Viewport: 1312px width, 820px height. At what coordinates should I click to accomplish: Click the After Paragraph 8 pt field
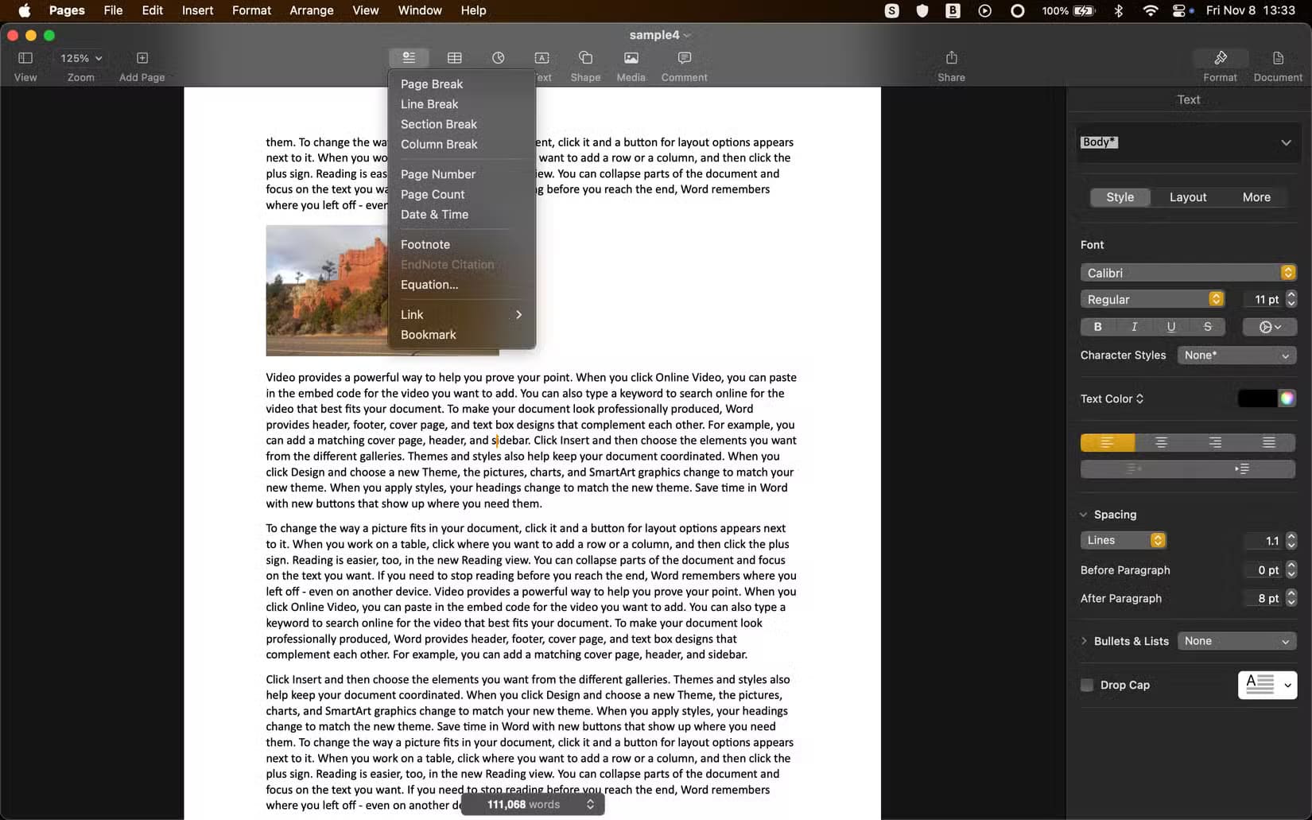point(1263,598)
